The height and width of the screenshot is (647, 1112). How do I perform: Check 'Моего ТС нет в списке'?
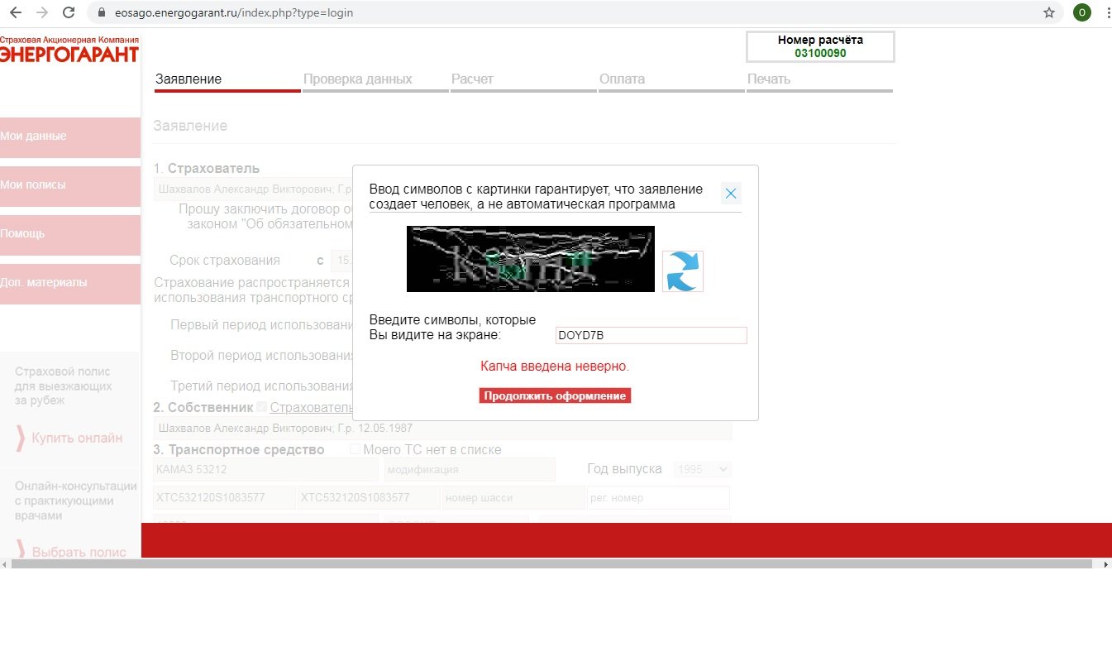(x=356, y=449)
